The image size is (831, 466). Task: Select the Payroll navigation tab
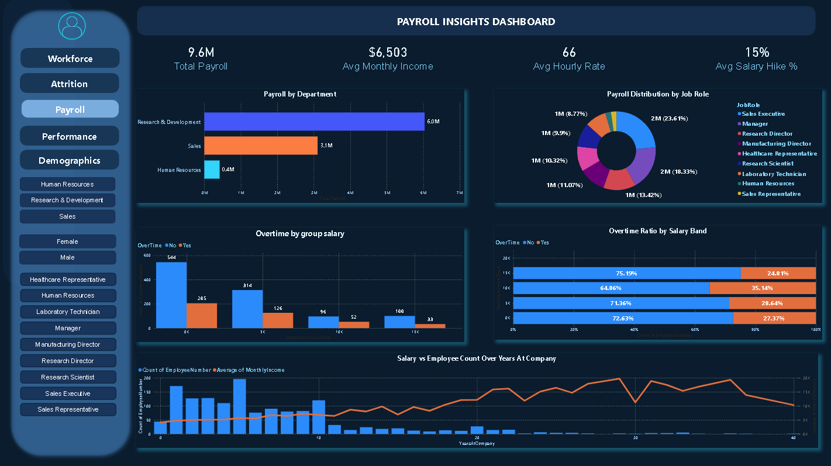(70, 109)
